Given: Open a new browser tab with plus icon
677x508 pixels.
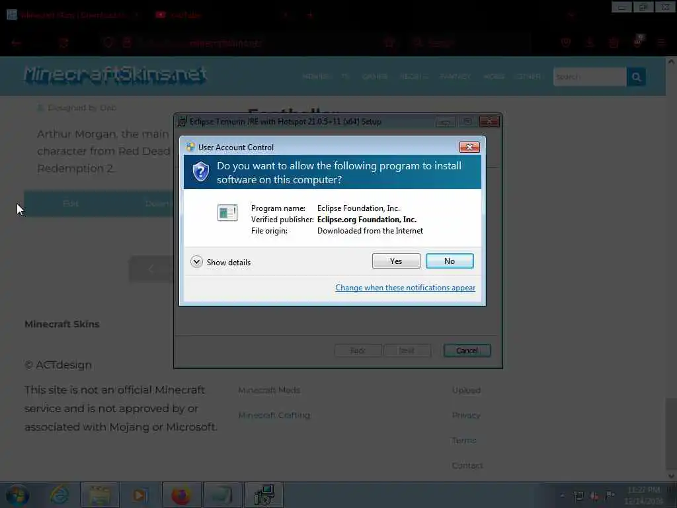Looking at the screenshot, I should tap(310, 15).
